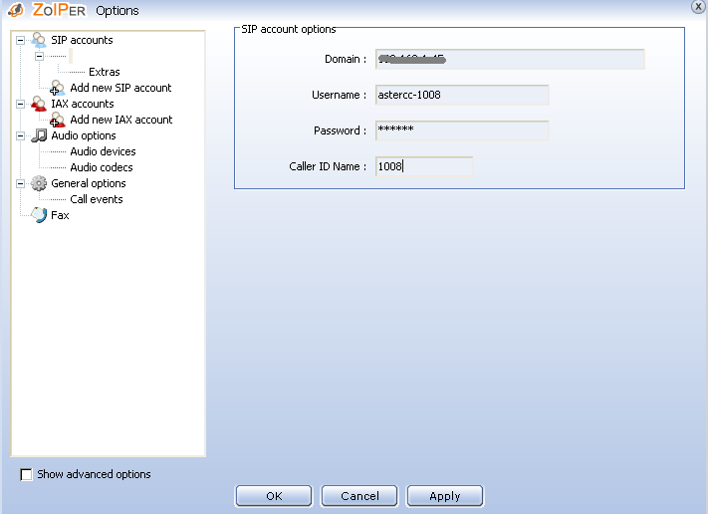Select Audio devices in the tree
The height and width of the screenshot is (514, 708).
click(x=103, y=151)
